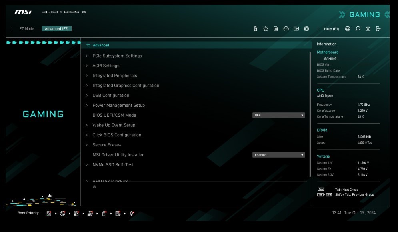
Task: Open search with the magnifier icon
Action: click(x=358, y=29)
